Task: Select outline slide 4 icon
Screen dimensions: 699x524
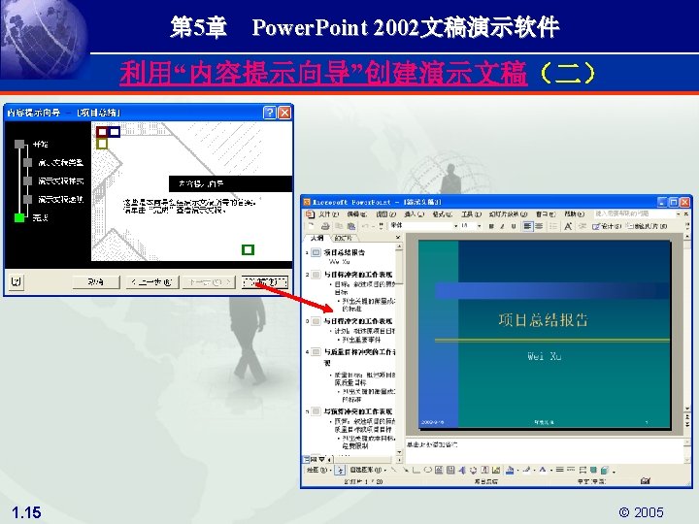Action: (316, 352)
